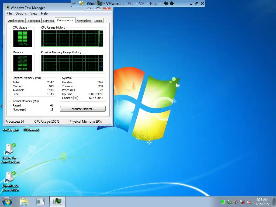Image resolution: width=276 pixels, height=207 pixels.
Task: Click the Resource Monitor button
Action: point(83,109)
